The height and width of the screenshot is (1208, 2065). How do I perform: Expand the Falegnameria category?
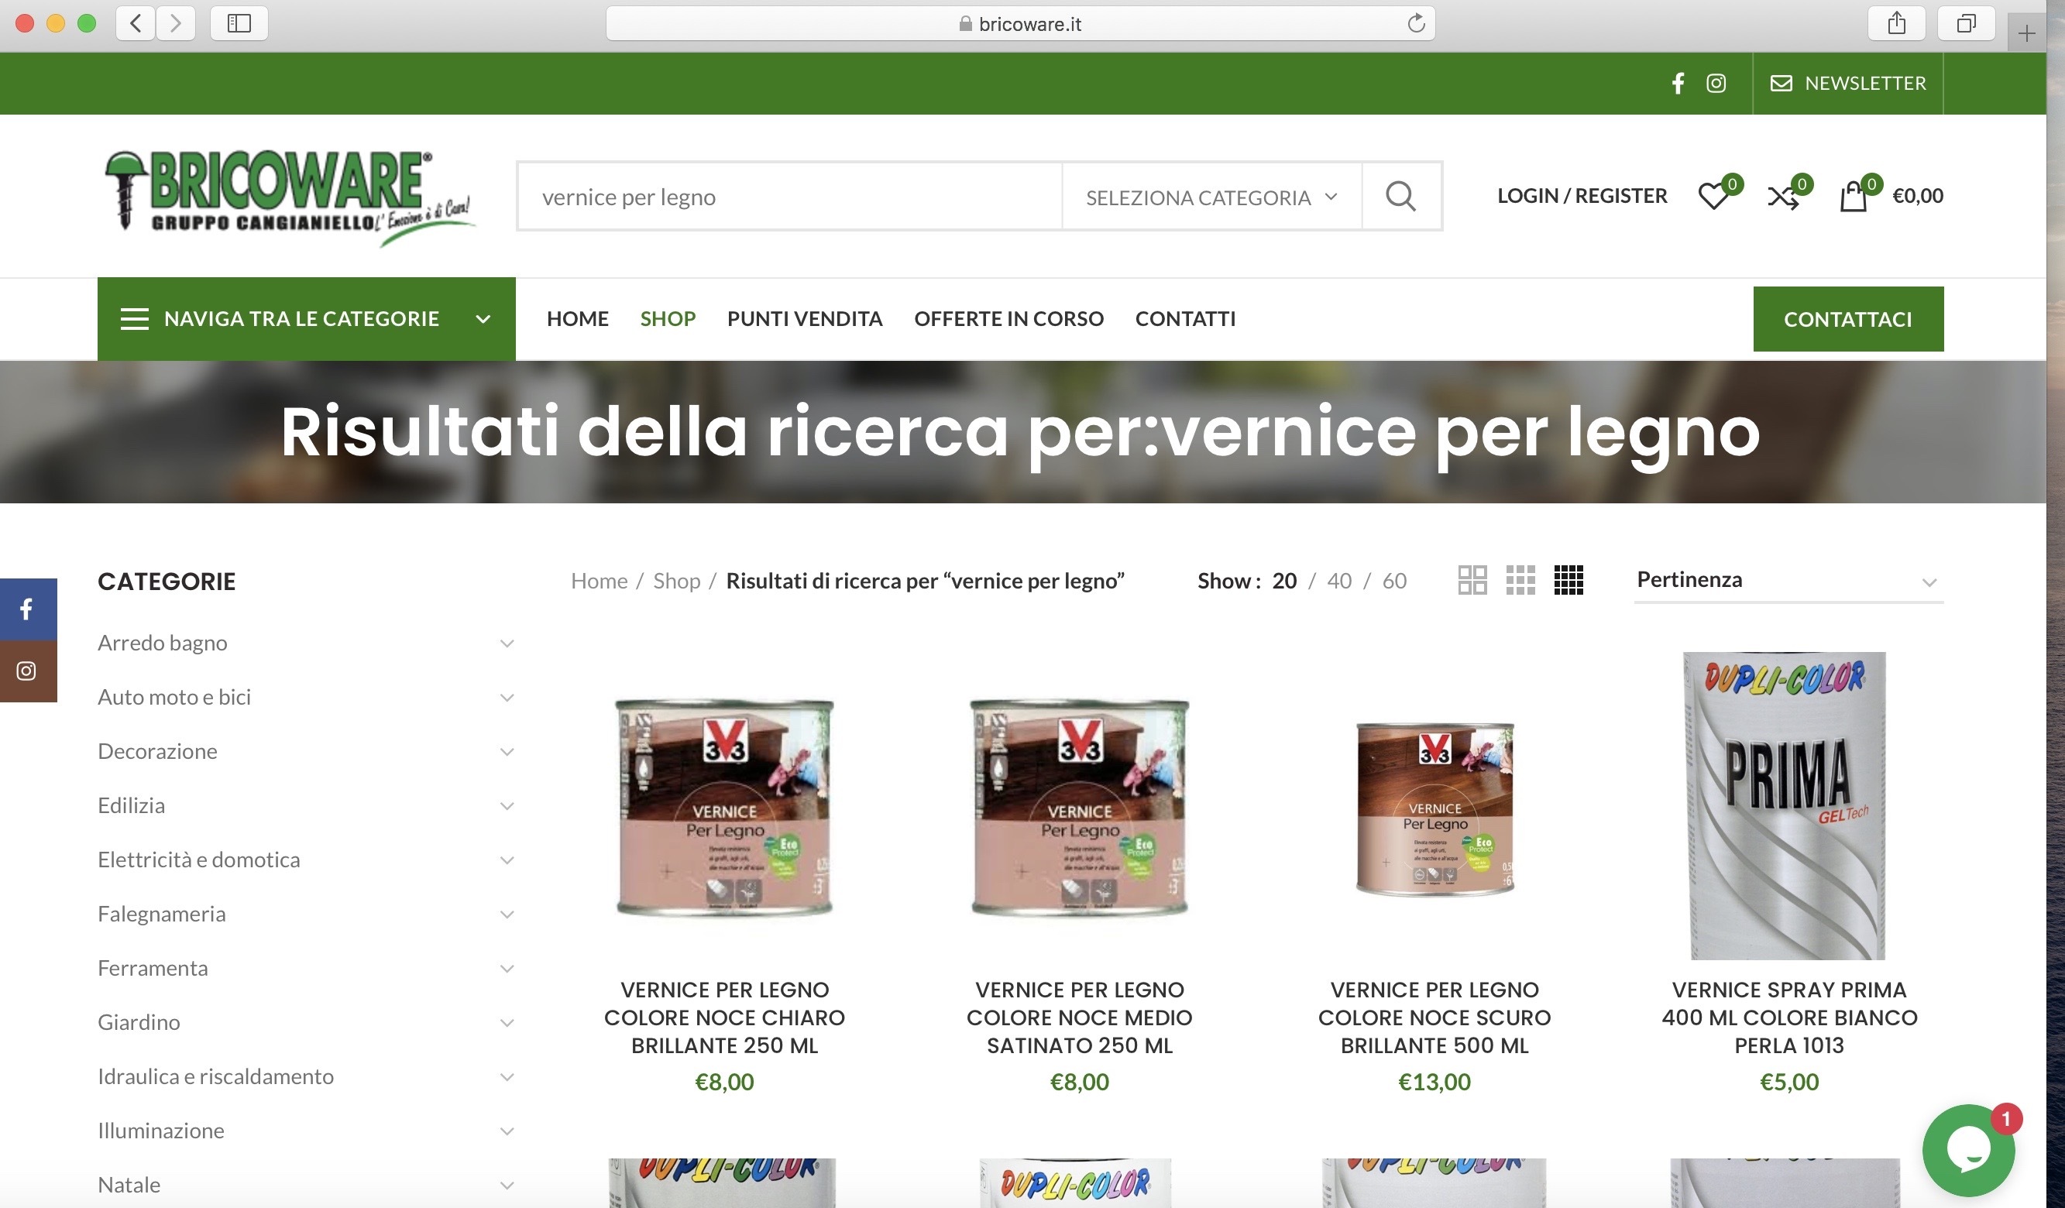click(x=507, y=915)
